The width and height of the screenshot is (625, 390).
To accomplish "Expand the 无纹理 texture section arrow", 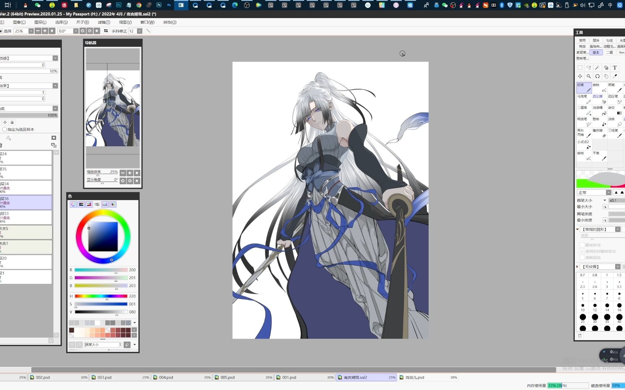I will pyautogui.click(x=577, y=266).
